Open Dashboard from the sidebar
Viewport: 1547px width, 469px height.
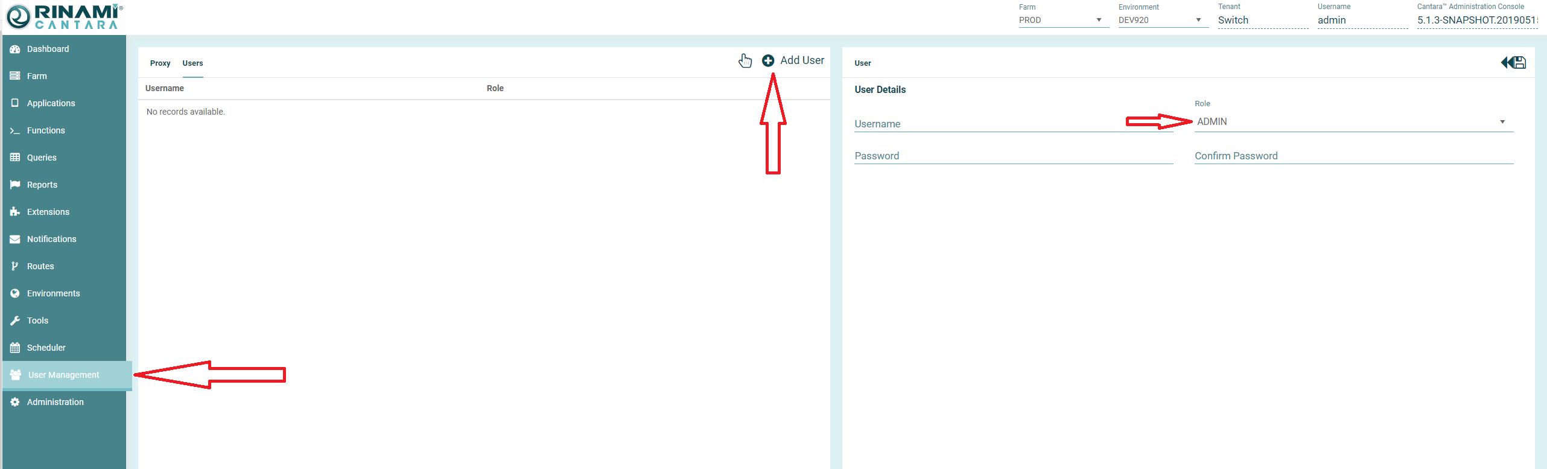(x=48, y=49)
